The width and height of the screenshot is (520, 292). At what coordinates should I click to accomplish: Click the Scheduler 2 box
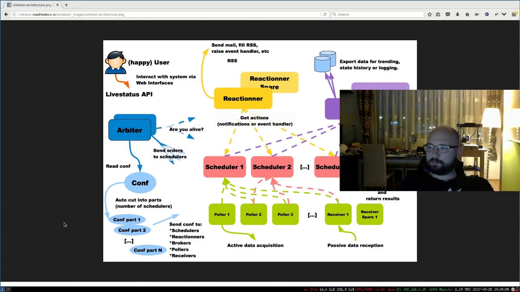[x=272, y=167]
